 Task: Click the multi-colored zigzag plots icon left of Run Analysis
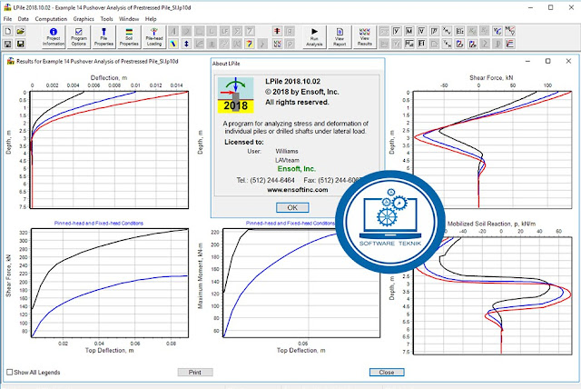(x=277, y=44)
